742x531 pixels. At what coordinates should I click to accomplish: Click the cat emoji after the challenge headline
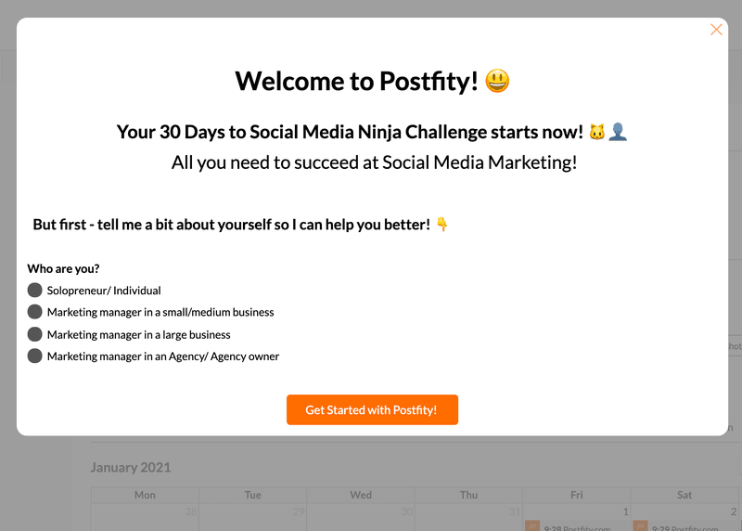pyautogui.click(x=597, y=133)
